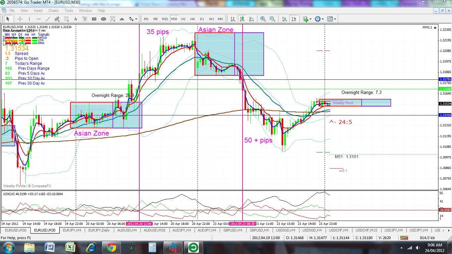Select the Vertical Line drawing tool
Image resolution: width=452 pixels, height=254 pixels.
point(29,19)
